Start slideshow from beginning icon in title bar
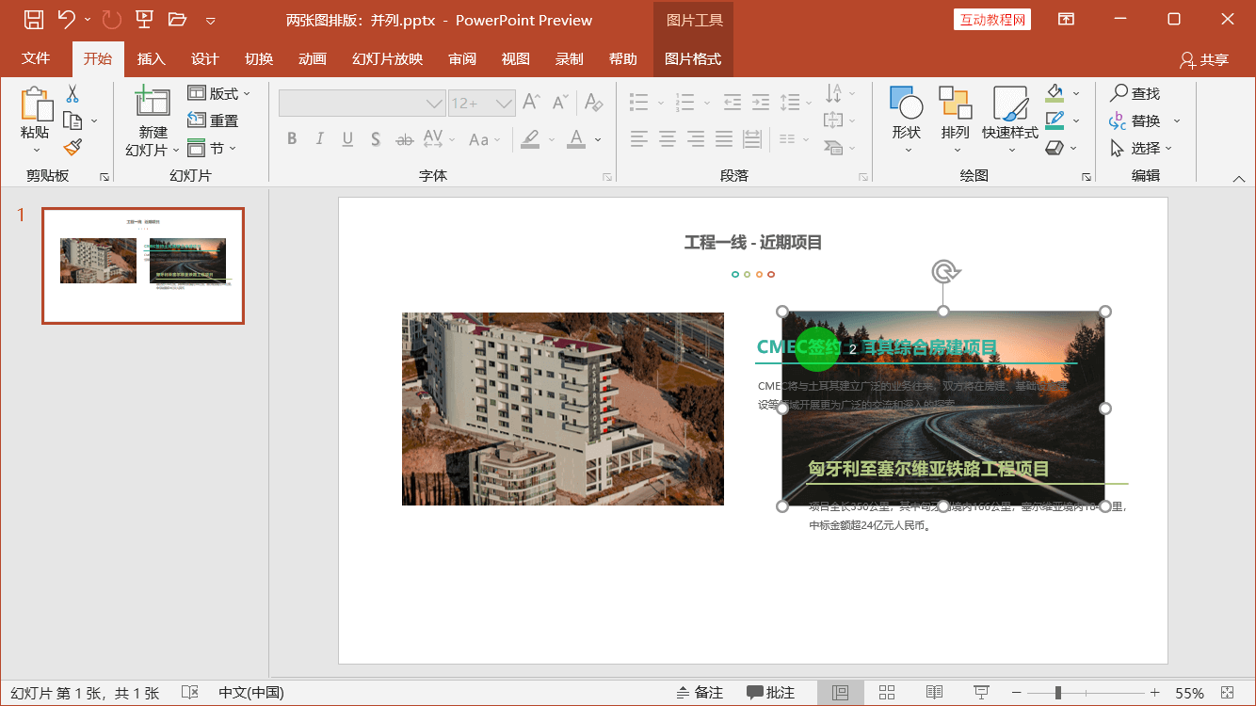Image resolution: width=1256 pixels, height=706 pixels. [144, 20]
